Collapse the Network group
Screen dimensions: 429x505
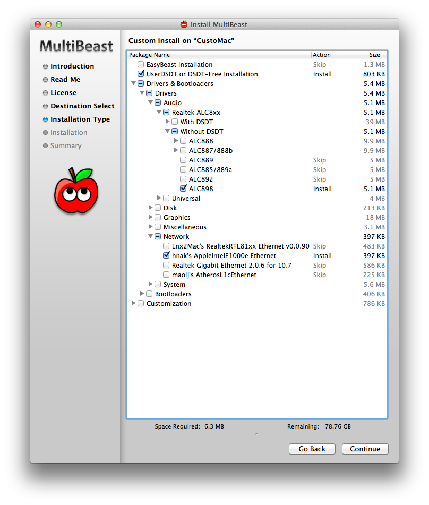(150, 236)
